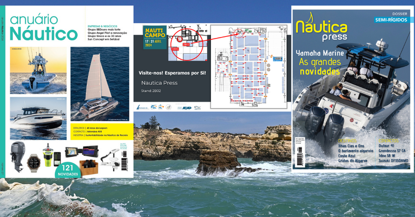Click the Nauticampo 17-21 Abril 2024 logo

click(x=155, y=37)
